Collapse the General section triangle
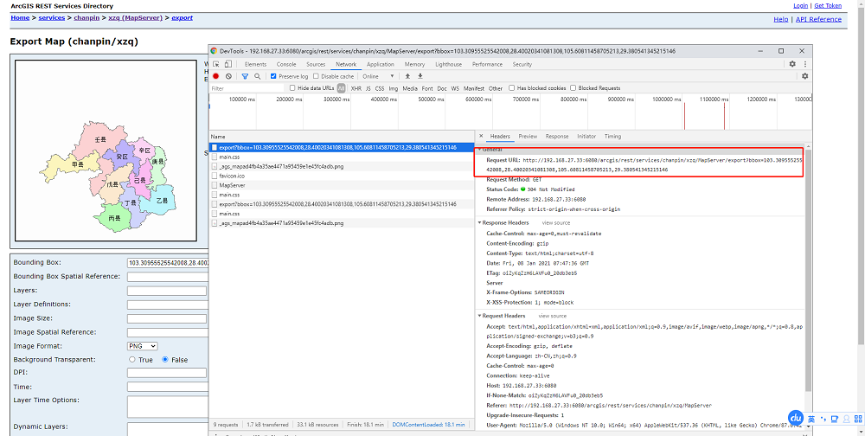Image resolution: width=865 pixels, height=436 pixels. pos(480,150)
